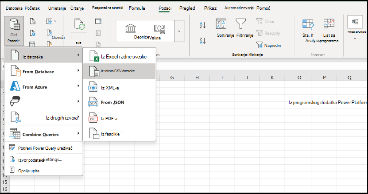Select column G header

coord(172,78)
